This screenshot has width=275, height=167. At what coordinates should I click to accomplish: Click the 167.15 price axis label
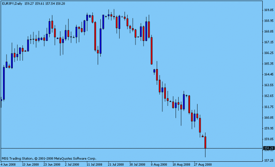(x=269, y=42)
